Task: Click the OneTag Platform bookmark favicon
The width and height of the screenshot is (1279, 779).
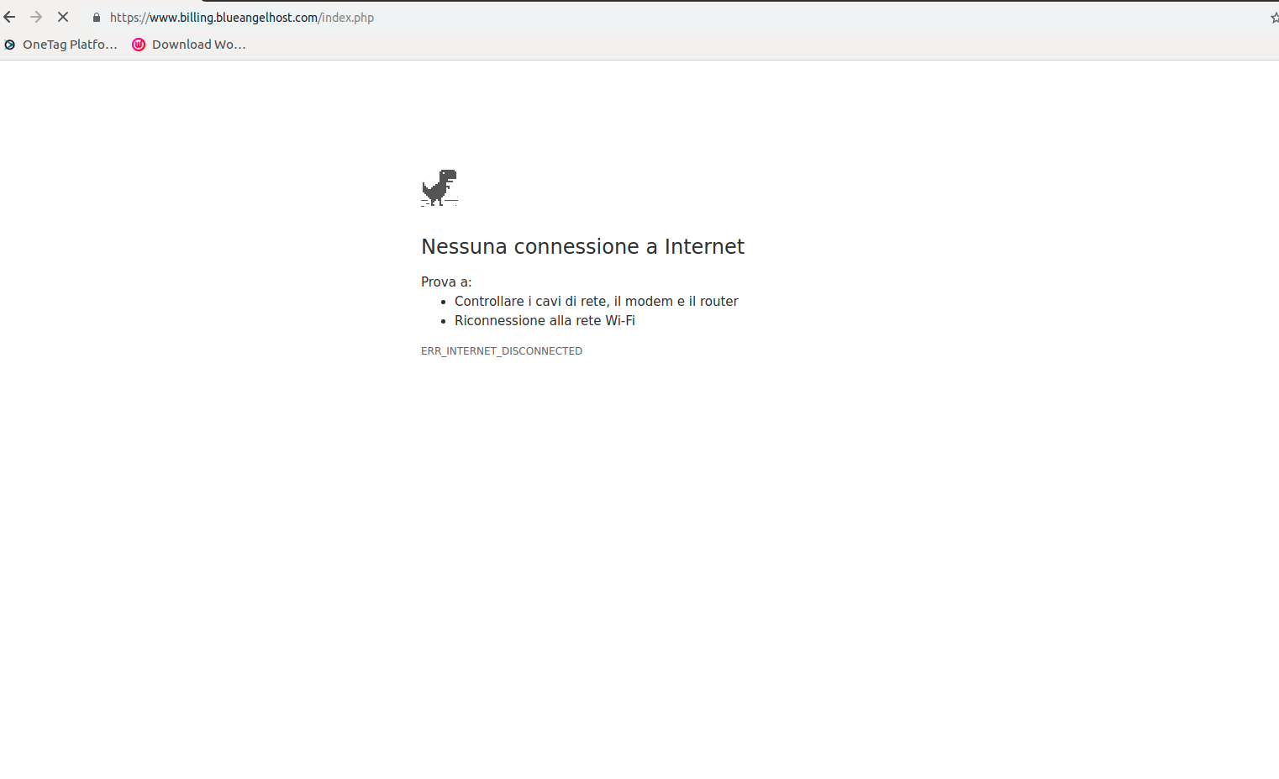Action: pos(10,45)
